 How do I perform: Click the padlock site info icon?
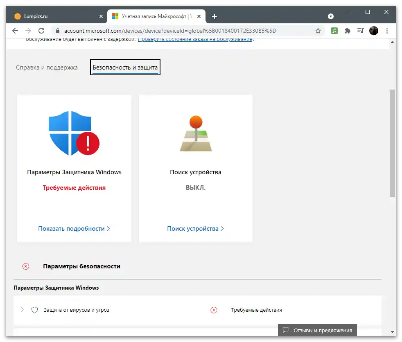point(58,31)
